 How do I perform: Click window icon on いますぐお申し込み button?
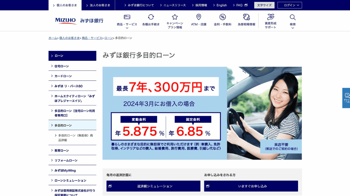(x=208, y=186)
